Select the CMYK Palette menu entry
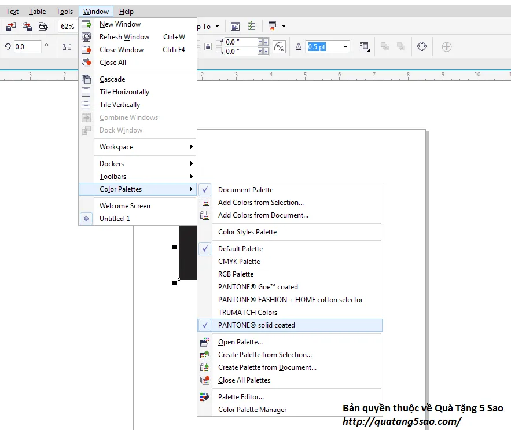The height and width of the screenshot is (430, 511). [239, 262]
